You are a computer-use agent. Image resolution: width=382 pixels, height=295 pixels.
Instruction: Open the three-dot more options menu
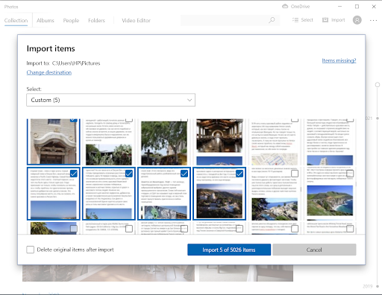(x=373, y=20)
